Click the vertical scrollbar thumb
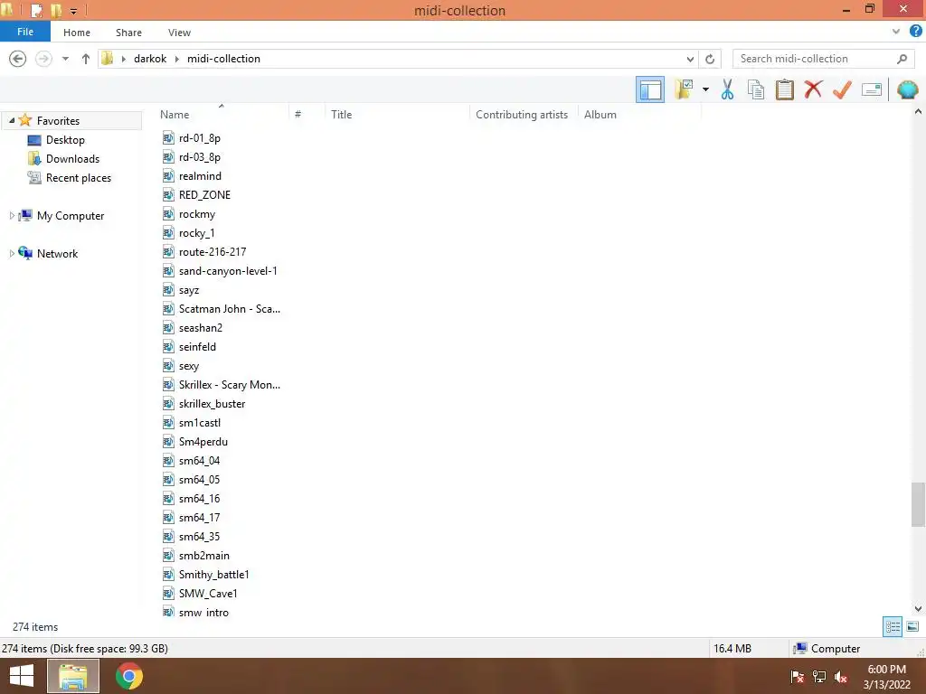 pyautogui.click(x=918, y=504)
